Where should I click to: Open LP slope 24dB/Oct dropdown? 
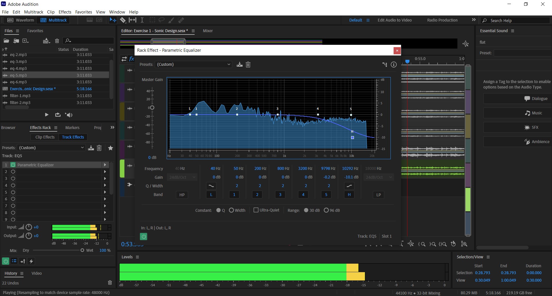pos(379,177)
